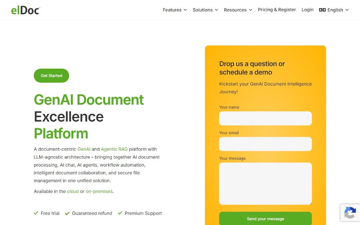Open the English language dropdown arrow
The height and width of the screenshot is (225, 360).
(x=347, y=10)
